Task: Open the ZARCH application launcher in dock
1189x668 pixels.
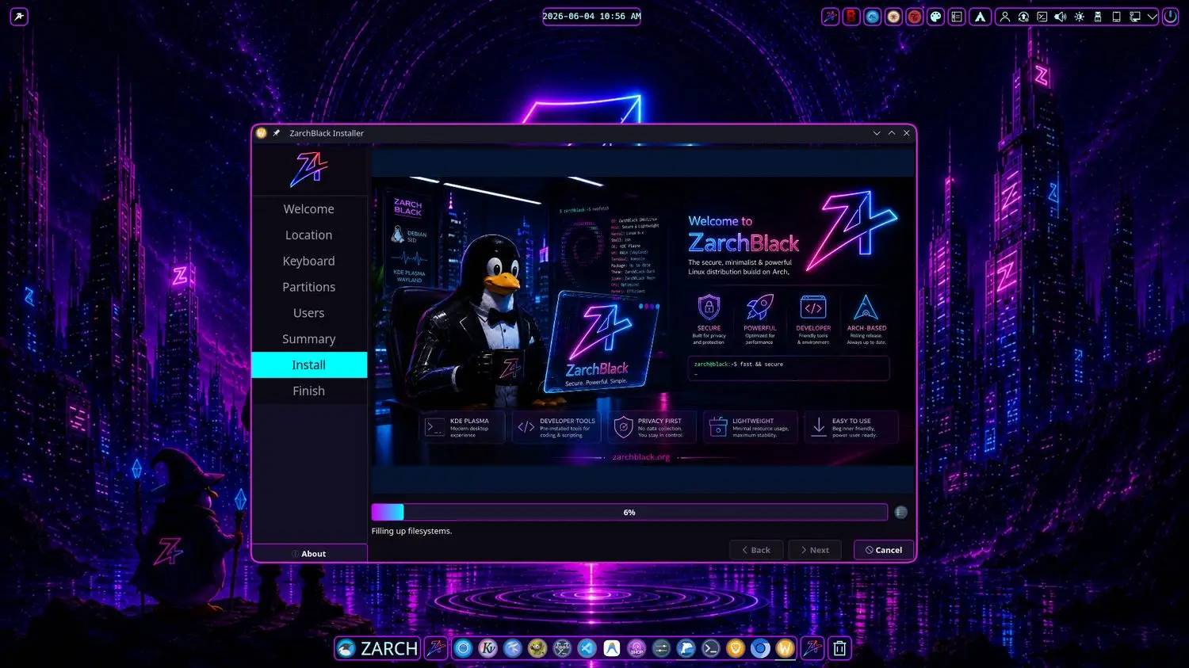Action: click(x=377, y=648)
